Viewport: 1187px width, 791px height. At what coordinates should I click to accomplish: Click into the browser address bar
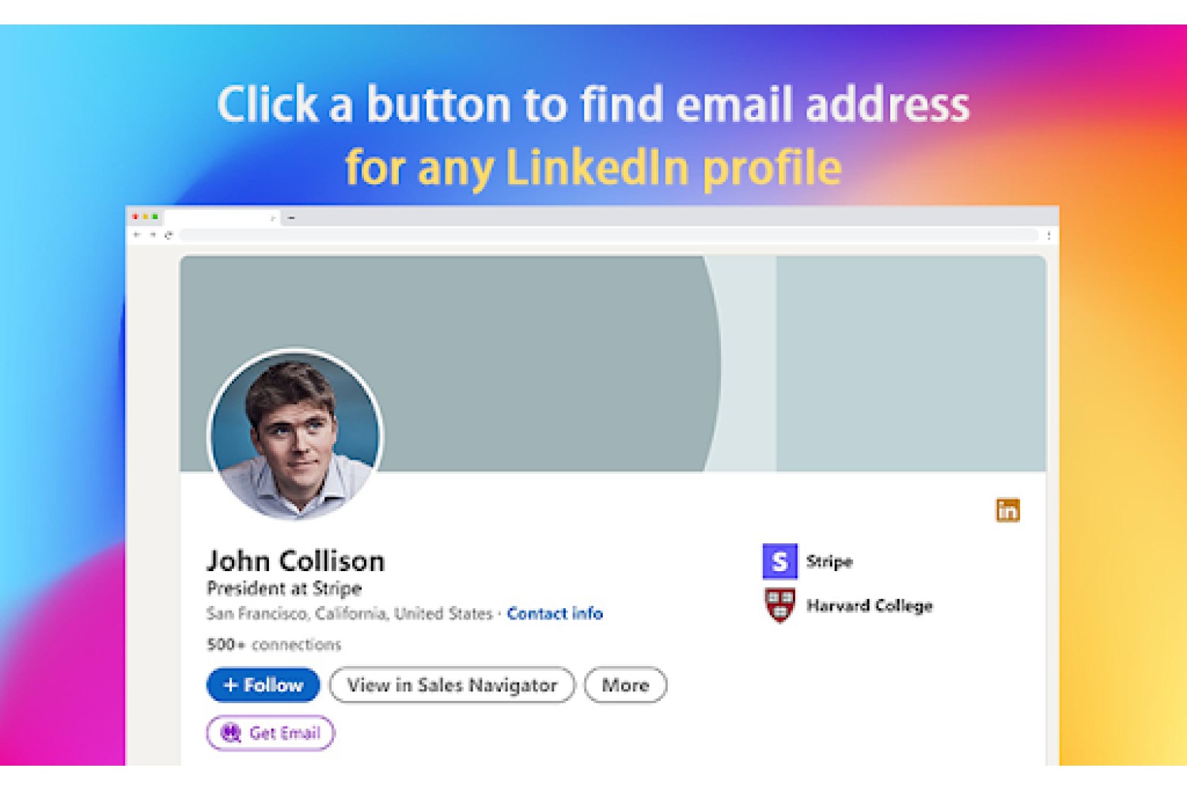click(x=608, y=235)
